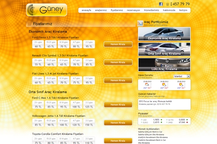Click Hemen Kirala for Ford Fiesta
This screenshot has height=144, width=217.
(118, 44)
